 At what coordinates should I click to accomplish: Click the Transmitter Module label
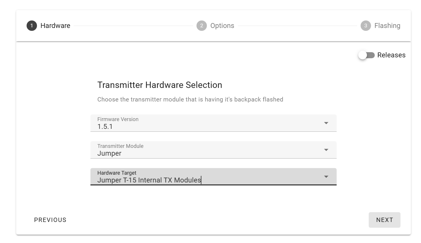[x=120, y=146]
